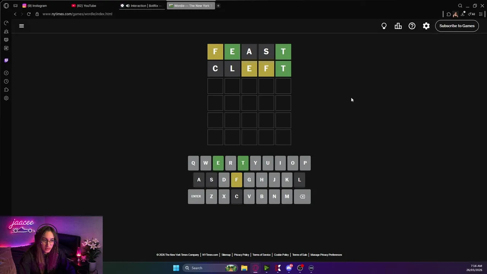Open the How to Play help icon
487x274 pixels.
(x=412, y=26)
